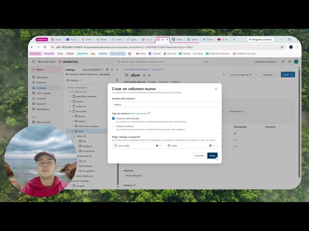Open Cómputo in the sidebar
The image size is (309, 231).
pos(41,98)
